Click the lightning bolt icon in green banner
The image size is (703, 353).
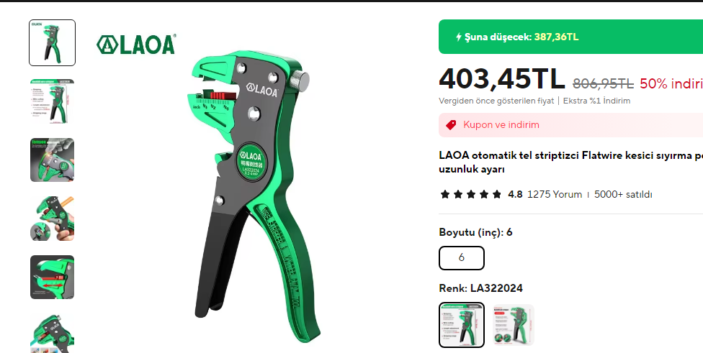click(459, 37)
